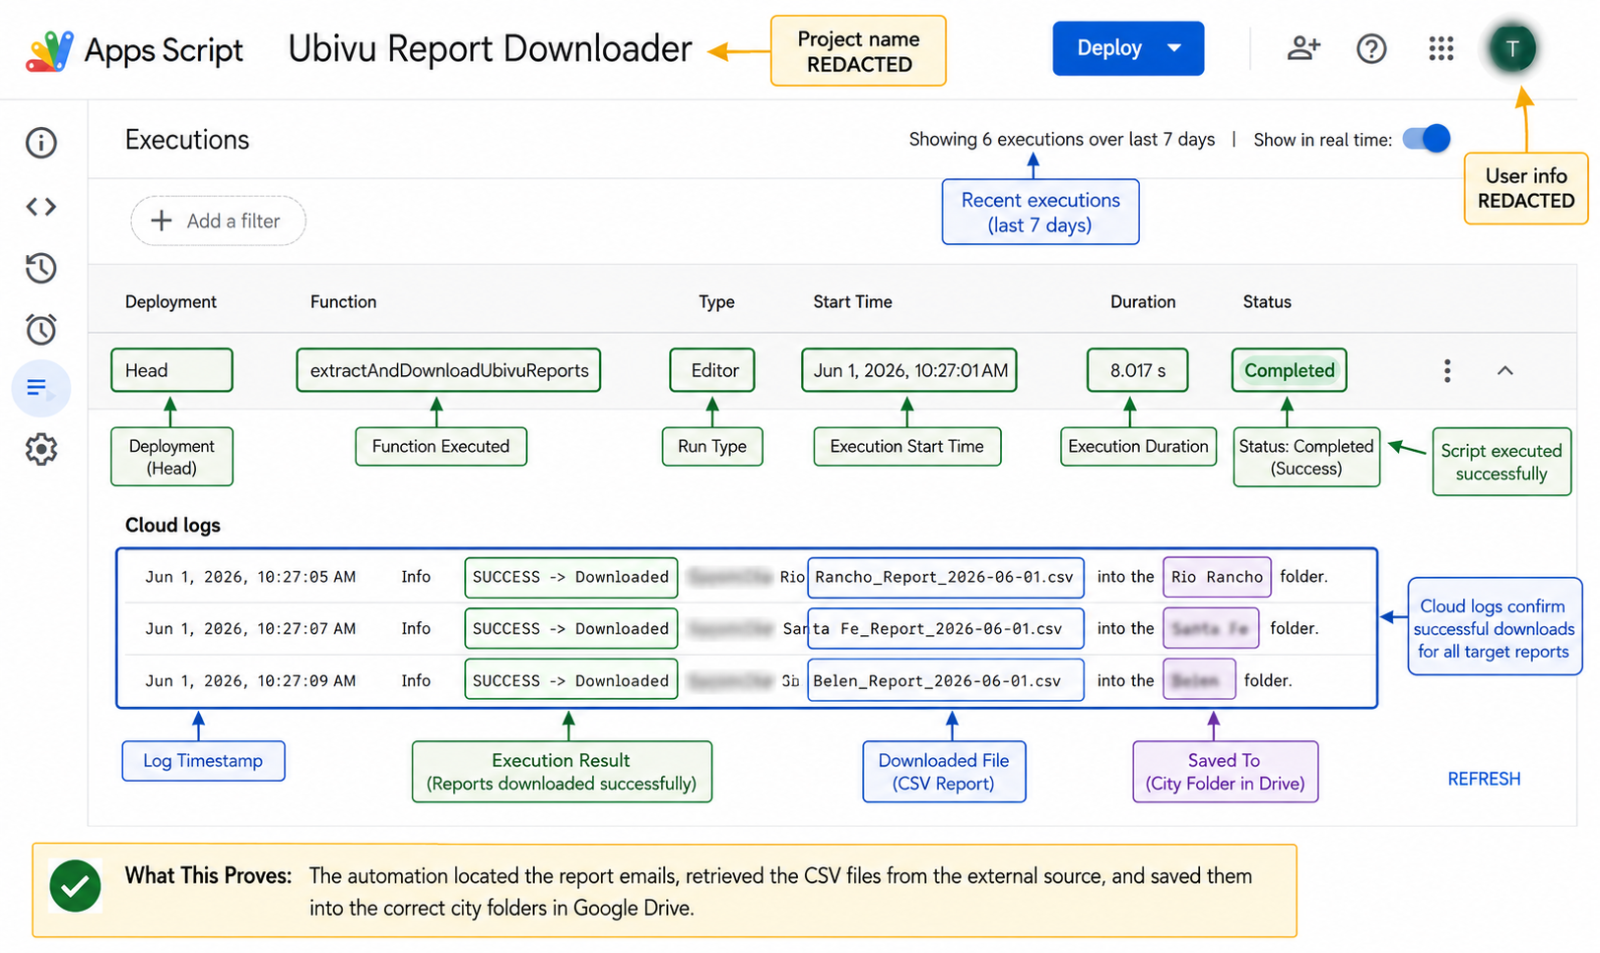Click the Apps Script logo
Image resolution: width=1600 pixels, height=953 pixels.
tap(49, 50)
